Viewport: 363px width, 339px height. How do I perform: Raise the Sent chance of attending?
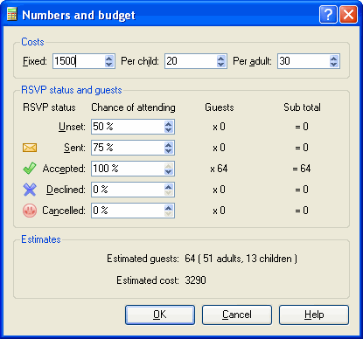click(x=169, y=144)
